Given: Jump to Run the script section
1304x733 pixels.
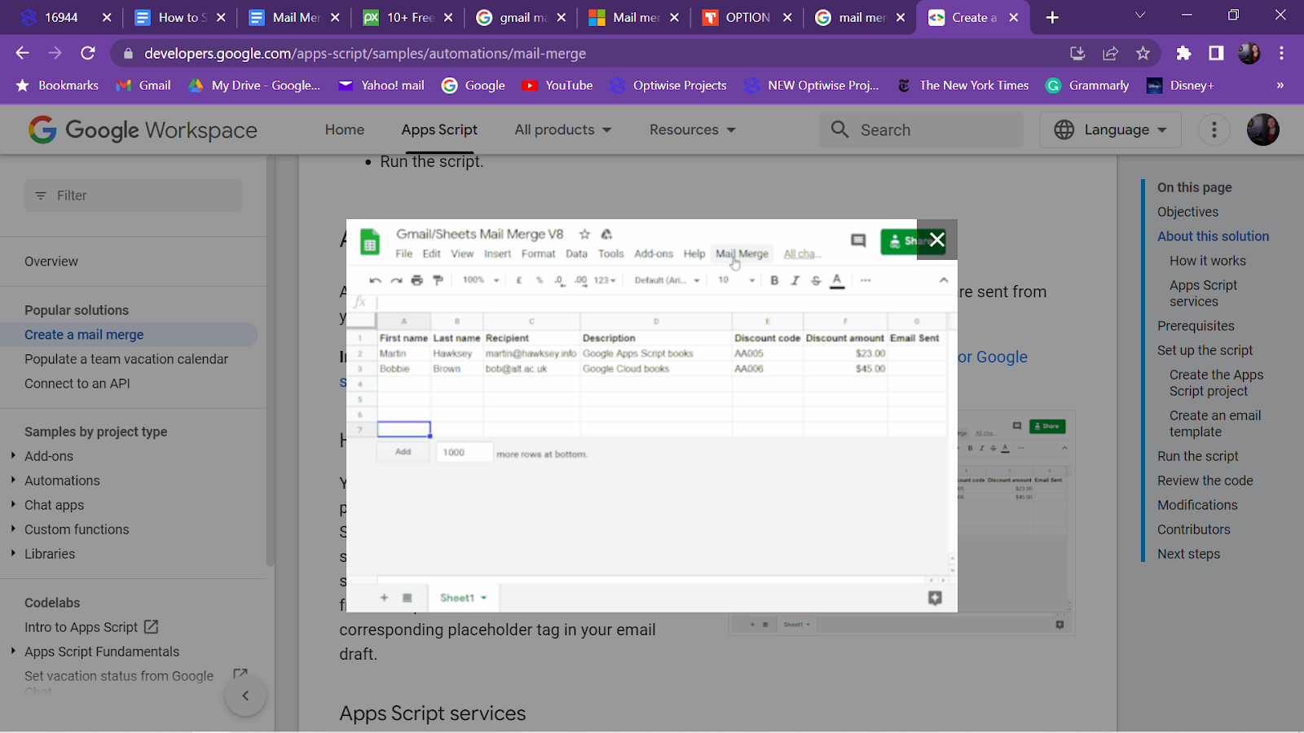Looking at the screenshot, I should (1197, 456).
